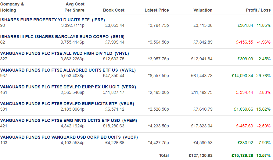Sort by the Book Cost column header
Image resolution: width=273 pixels, height=160 pixels.
[114, 10]
